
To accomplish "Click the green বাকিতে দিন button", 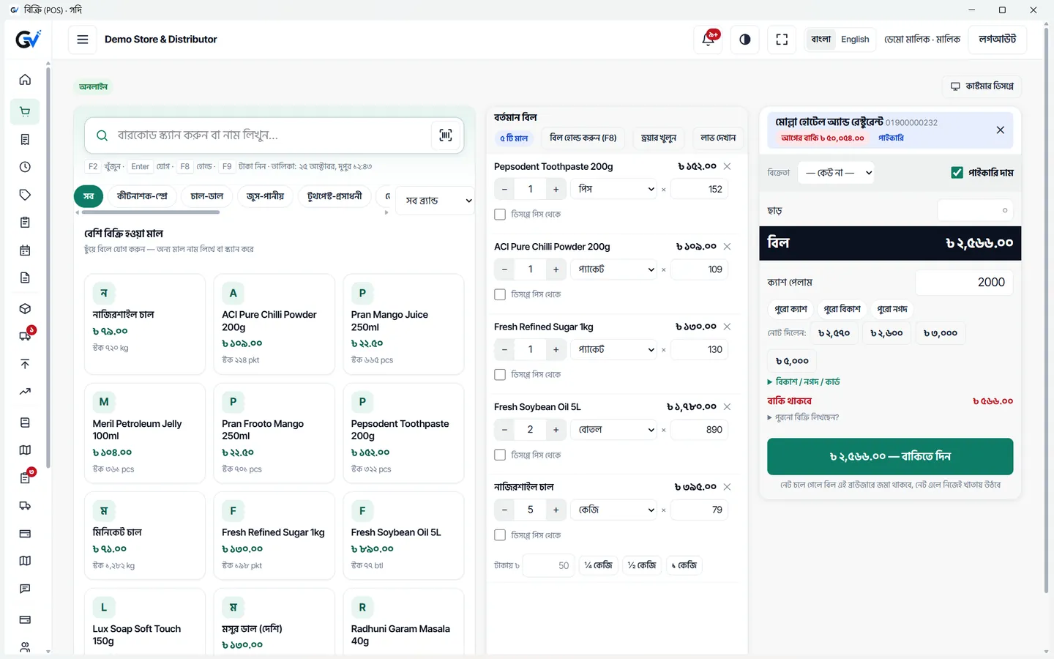I will 890,456.
